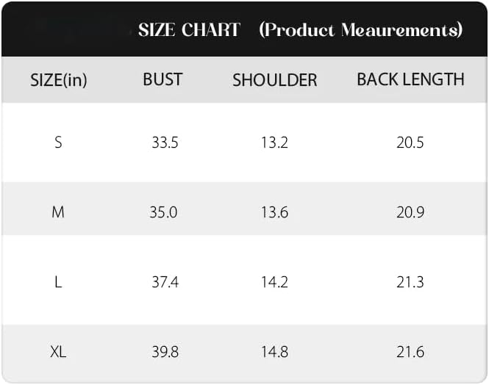Click the XL size row label
489x385 pixels.
point(58,352)
